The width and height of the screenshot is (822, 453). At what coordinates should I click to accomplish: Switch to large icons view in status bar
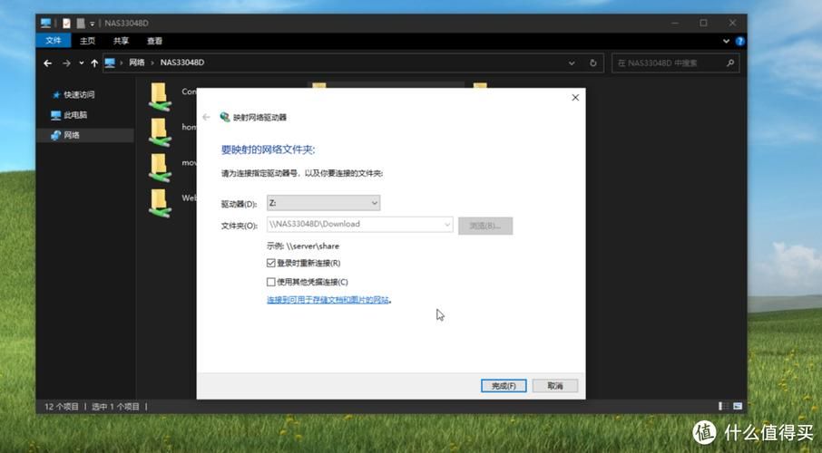738,406
